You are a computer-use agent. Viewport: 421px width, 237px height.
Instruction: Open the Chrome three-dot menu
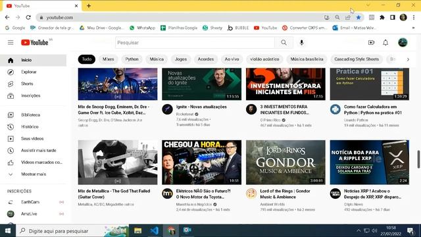pos(414,18)
